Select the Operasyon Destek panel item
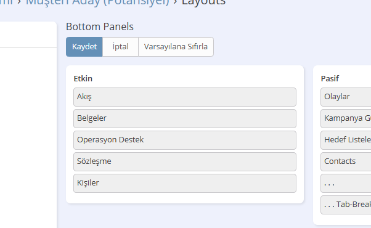371x228 pixels. [x=185, y=140]
